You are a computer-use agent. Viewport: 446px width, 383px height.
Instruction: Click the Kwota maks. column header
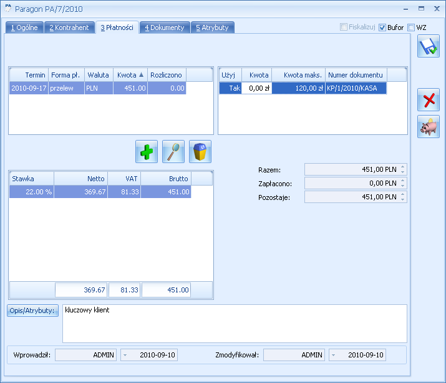[298, 75]
